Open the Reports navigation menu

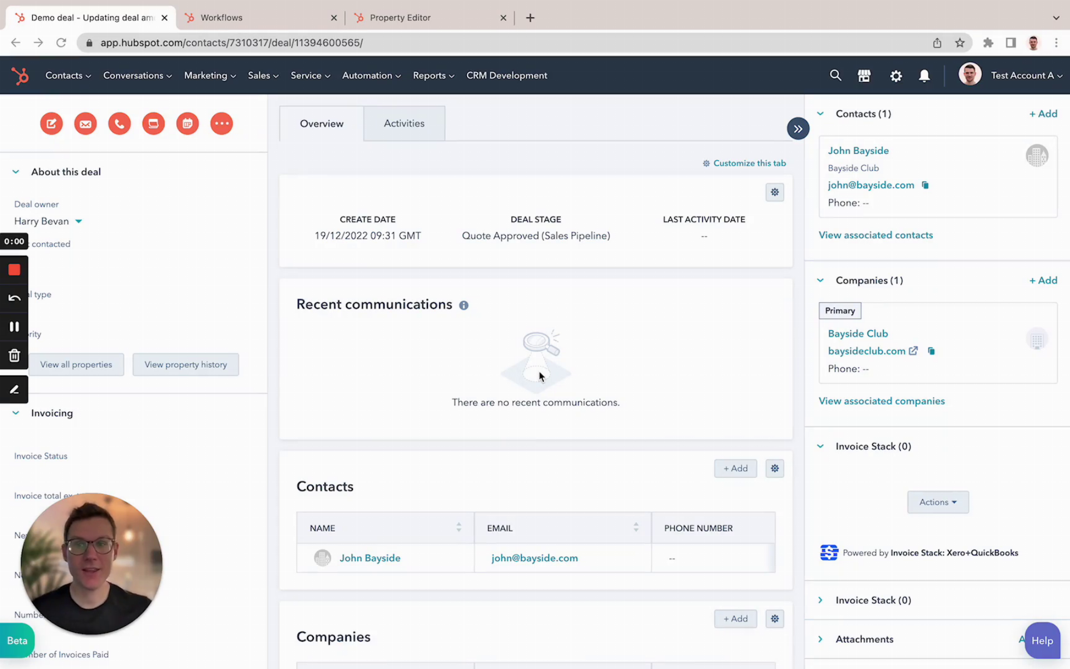434,75
